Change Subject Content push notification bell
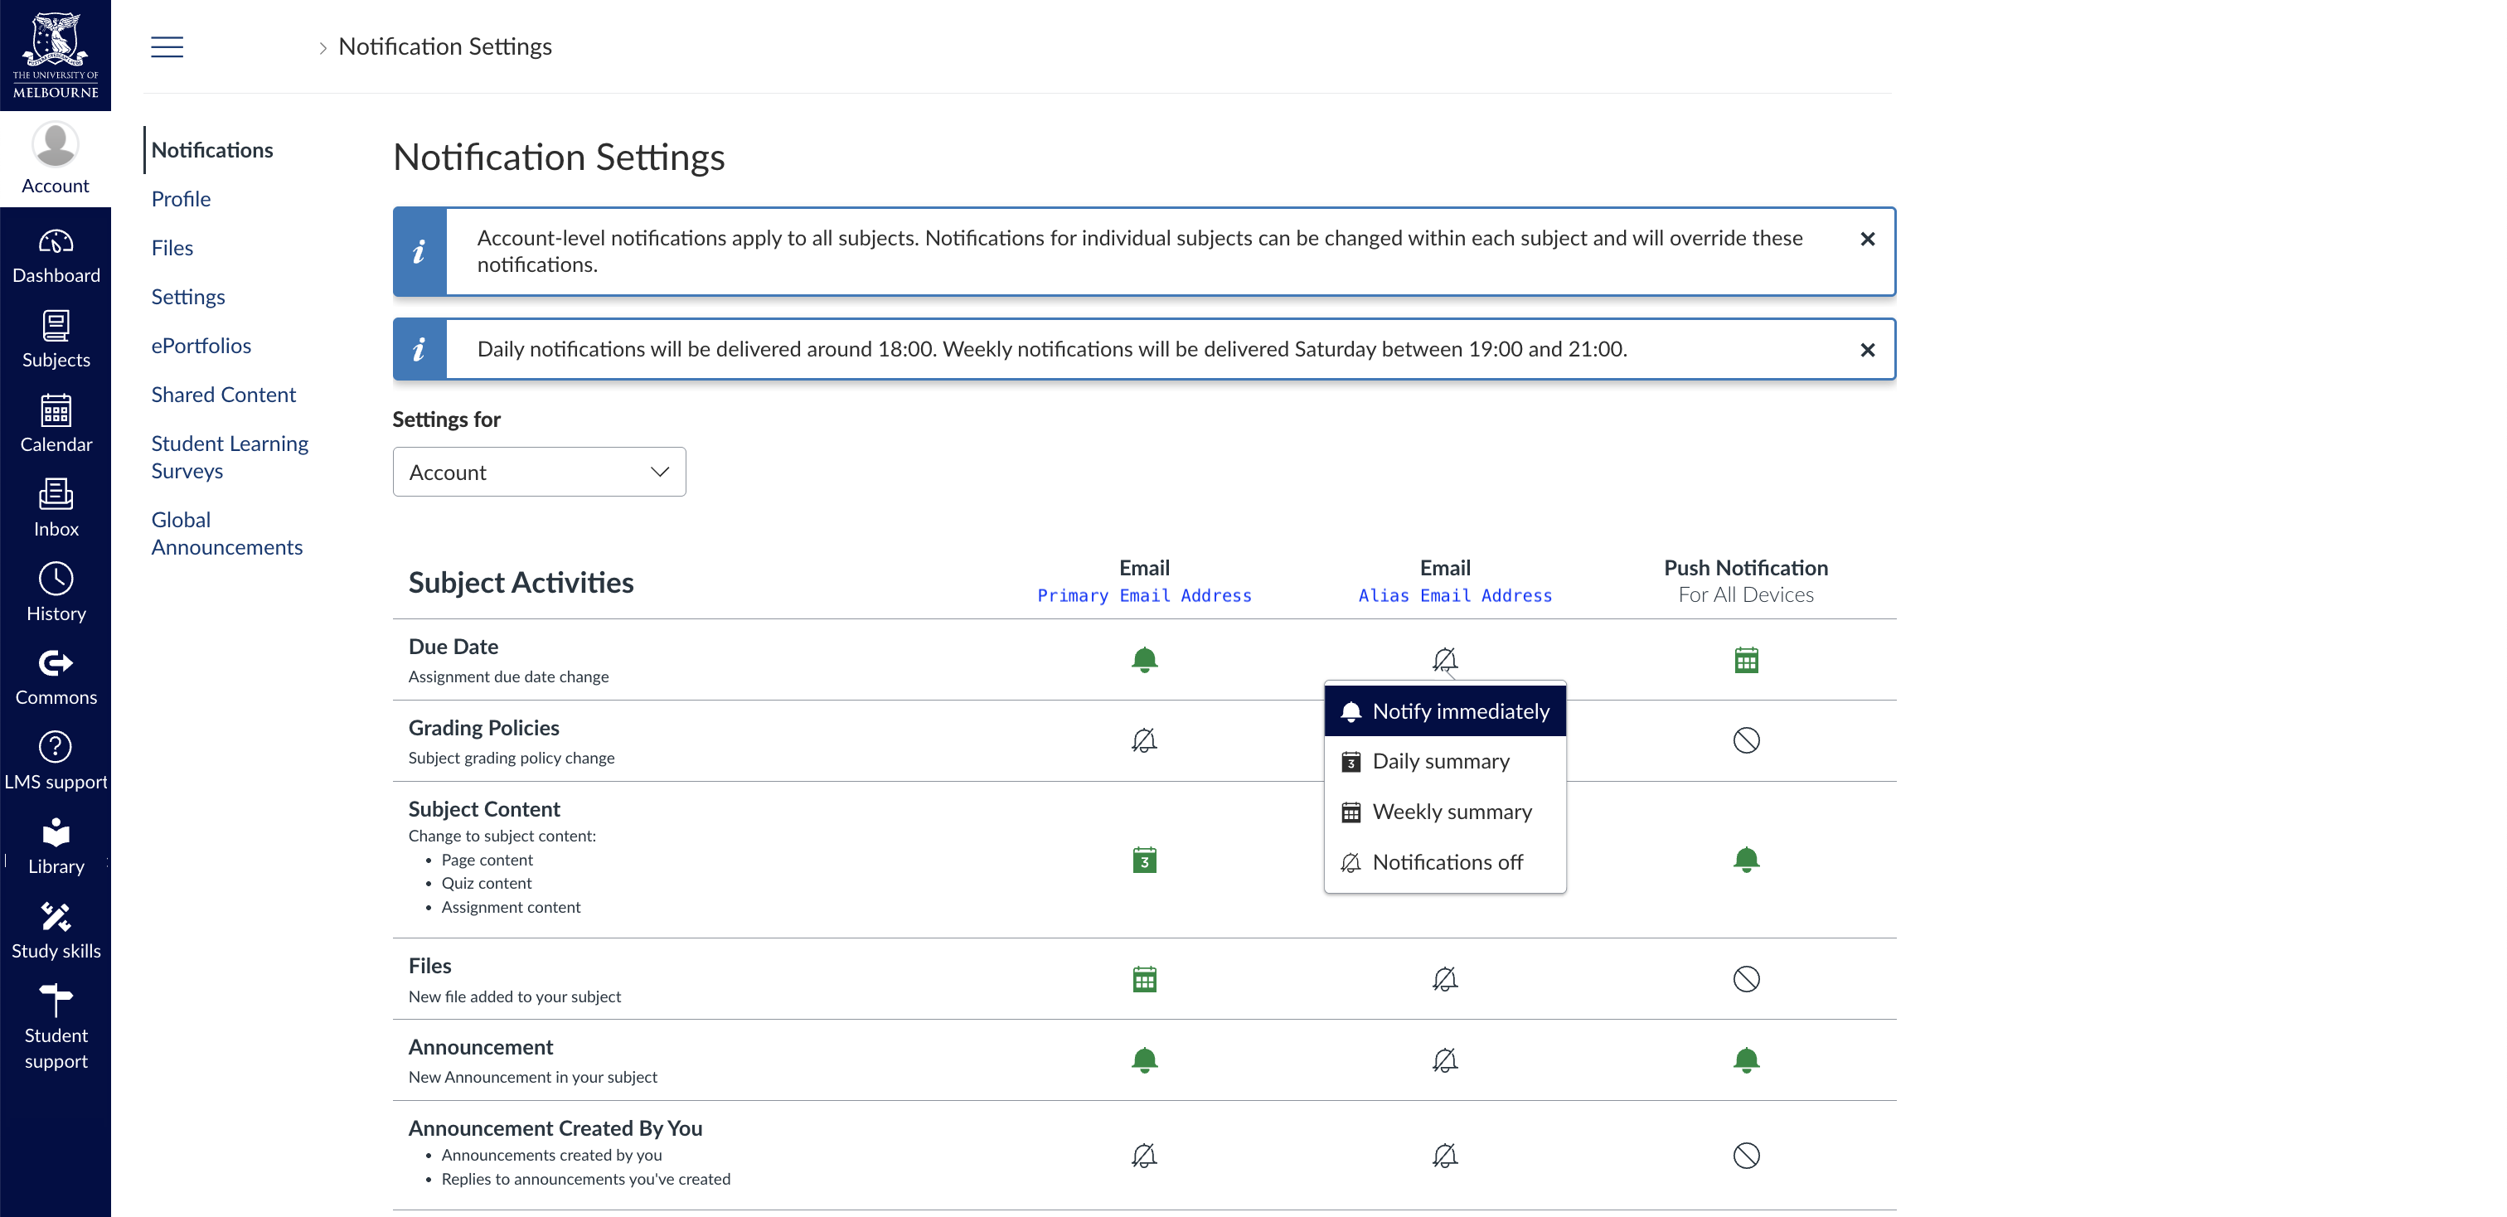The height and width of the screenshot is (1217, 2507). pyautogui.click(x=1746, y=860)
